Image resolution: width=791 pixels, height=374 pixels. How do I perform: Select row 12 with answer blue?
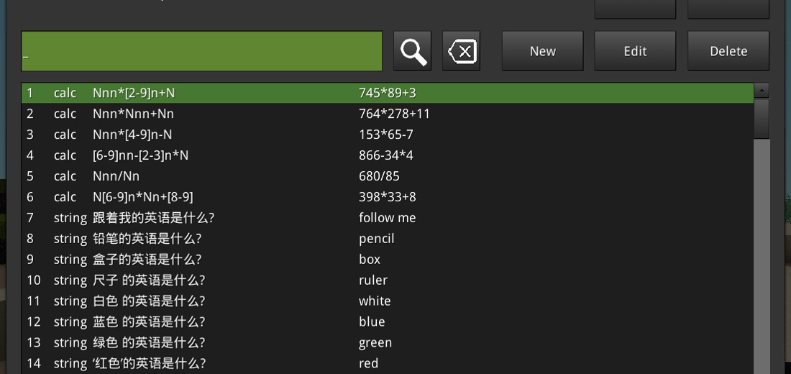point(372,322)
